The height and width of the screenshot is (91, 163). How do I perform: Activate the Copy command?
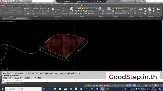tap(27, 11)
